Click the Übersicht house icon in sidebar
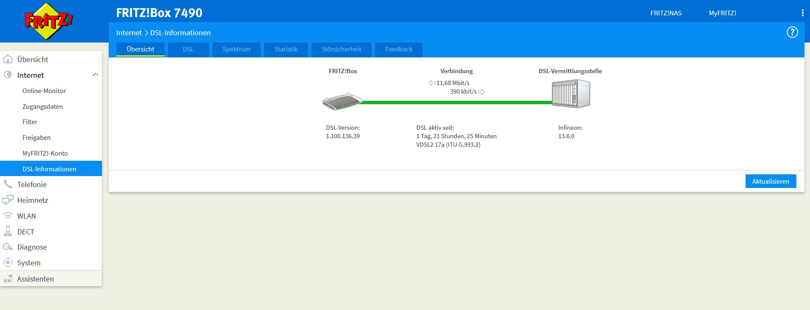This screenshot has height=310, width=810. (x=8, y=59)
